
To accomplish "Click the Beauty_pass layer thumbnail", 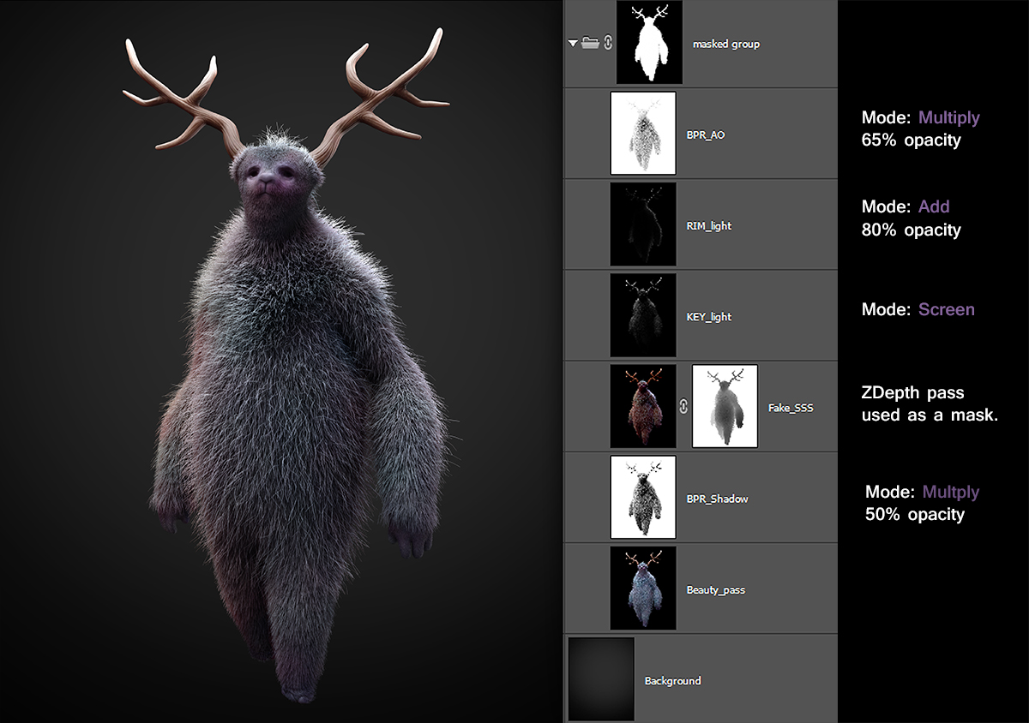I will [x=643, y=588].
